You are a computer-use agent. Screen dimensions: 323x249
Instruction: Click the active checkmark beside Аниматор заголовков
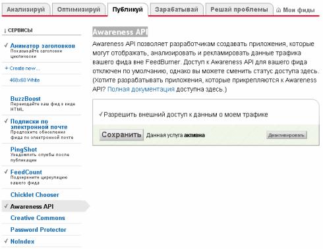(6, 45)
